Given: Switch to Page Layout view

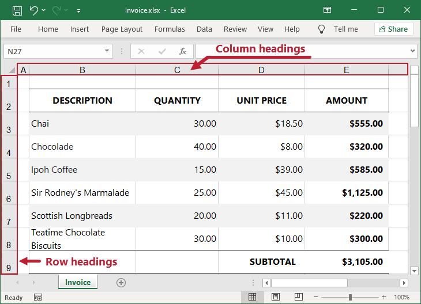Looking at the screenshot, I should click(276, 297).
